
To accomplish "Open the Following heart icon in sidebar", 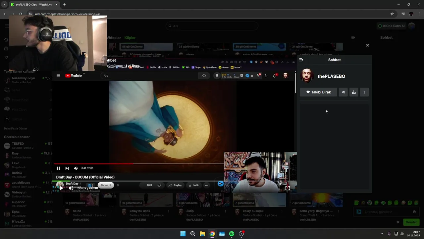I will (6, 57).
